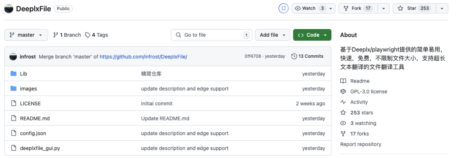Click Report repository link

[x=361, y=144]
